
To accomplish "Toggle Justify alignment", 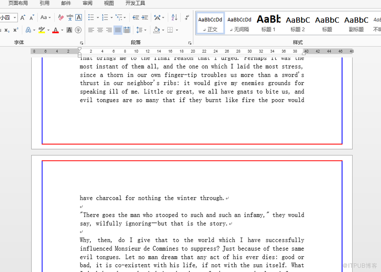I will tap(118, 30).
